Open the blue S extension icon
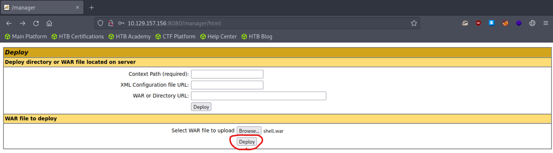The width and height of the screenshot is (553, 153). click(492, 23)
